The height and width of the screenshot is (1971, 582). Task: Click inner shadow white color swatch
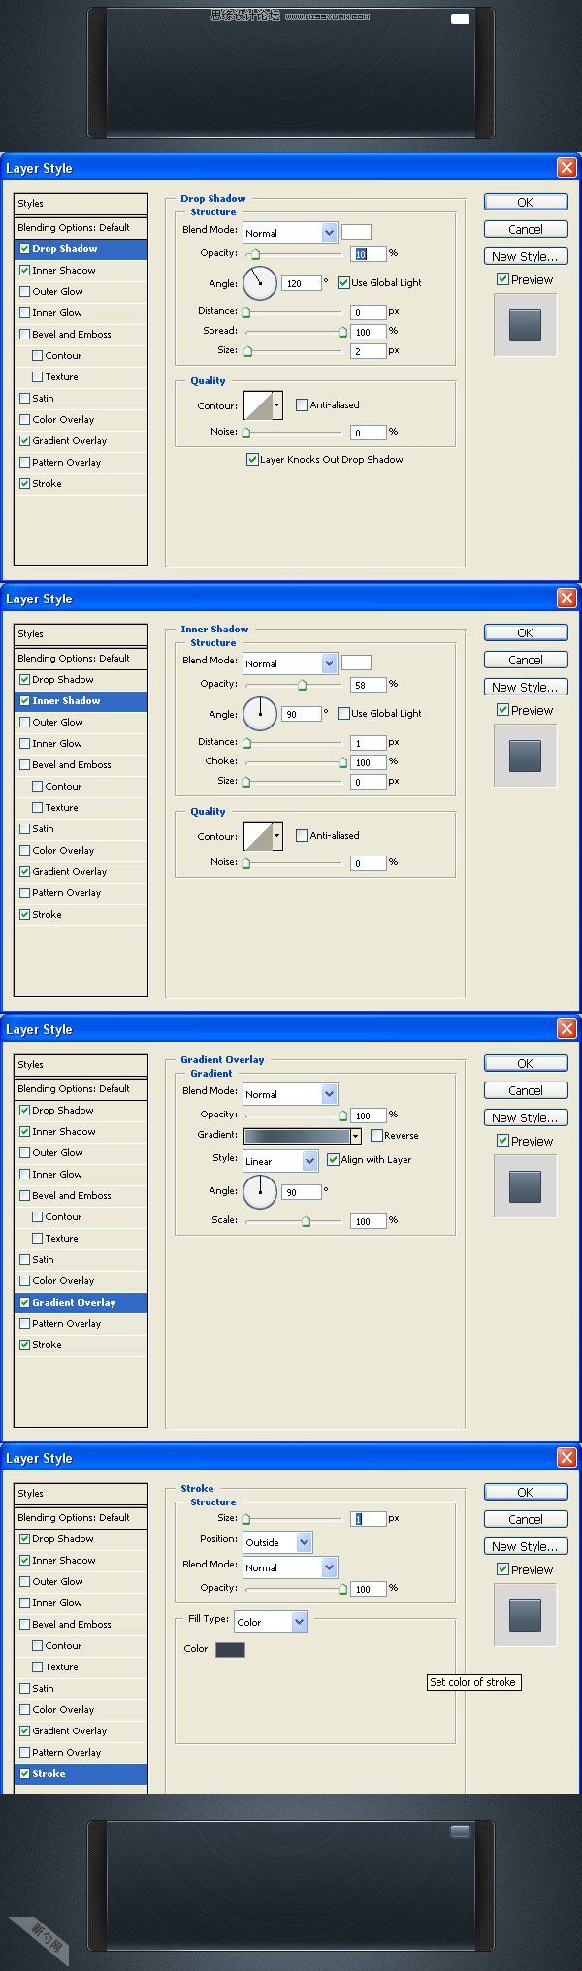pos(356,662)
